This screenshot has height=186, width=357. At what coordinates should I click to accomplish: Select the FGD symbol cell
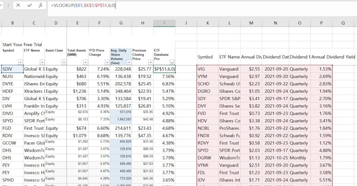pyautogui.click(x=12, y=128)
